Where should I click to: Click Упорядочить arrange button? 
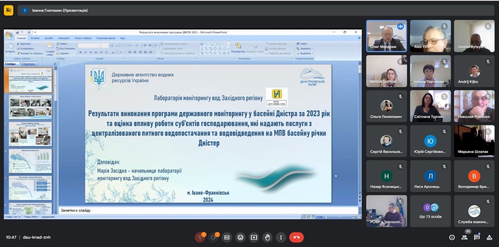pyautogui.click(x=238, y=48)
